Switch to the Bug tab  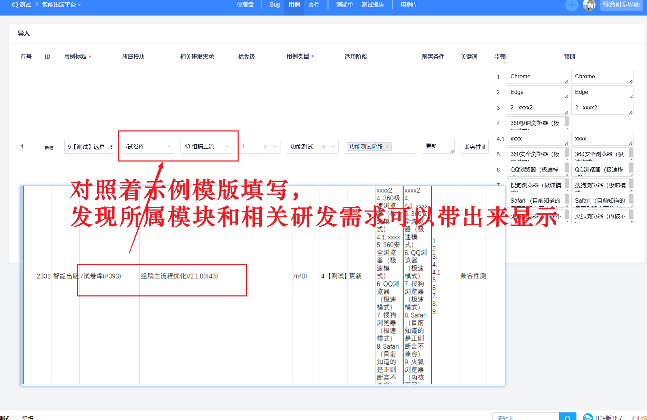point(275,5)
